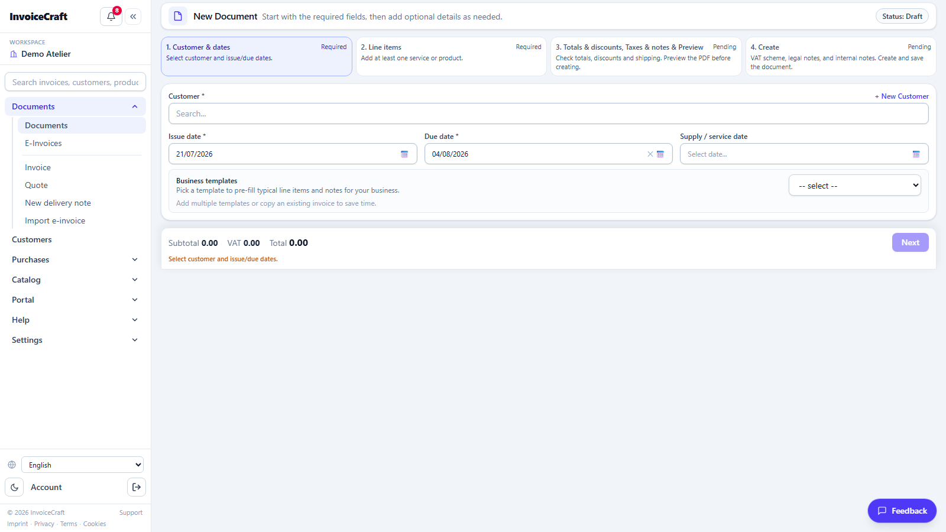Viewport: 946px width, 532px height.
Task: Focus the Customer search field
Action: tap(549, 113)
